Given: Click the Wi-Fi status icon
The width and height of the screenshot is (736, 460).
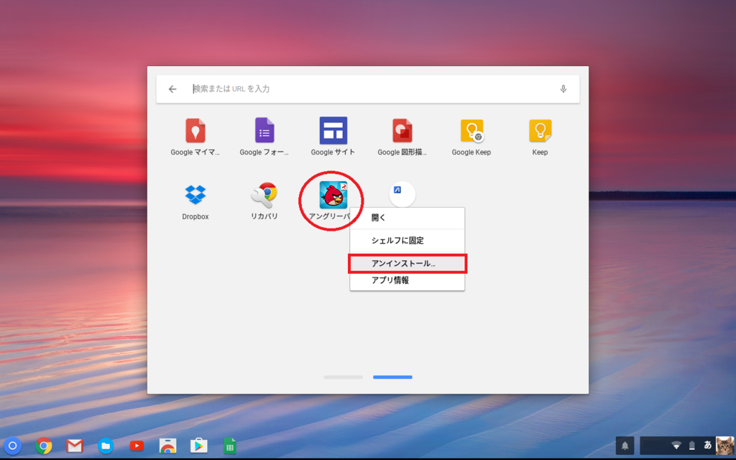Looking at the screenshot, I should 676,446.
